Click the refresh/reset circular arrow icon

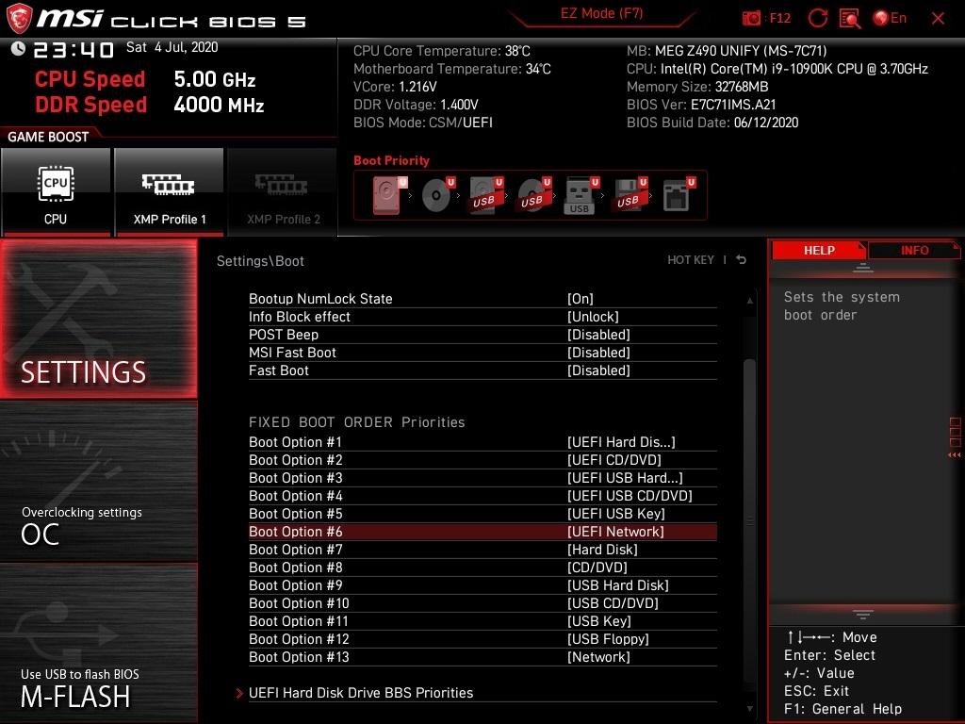[817, 18]
